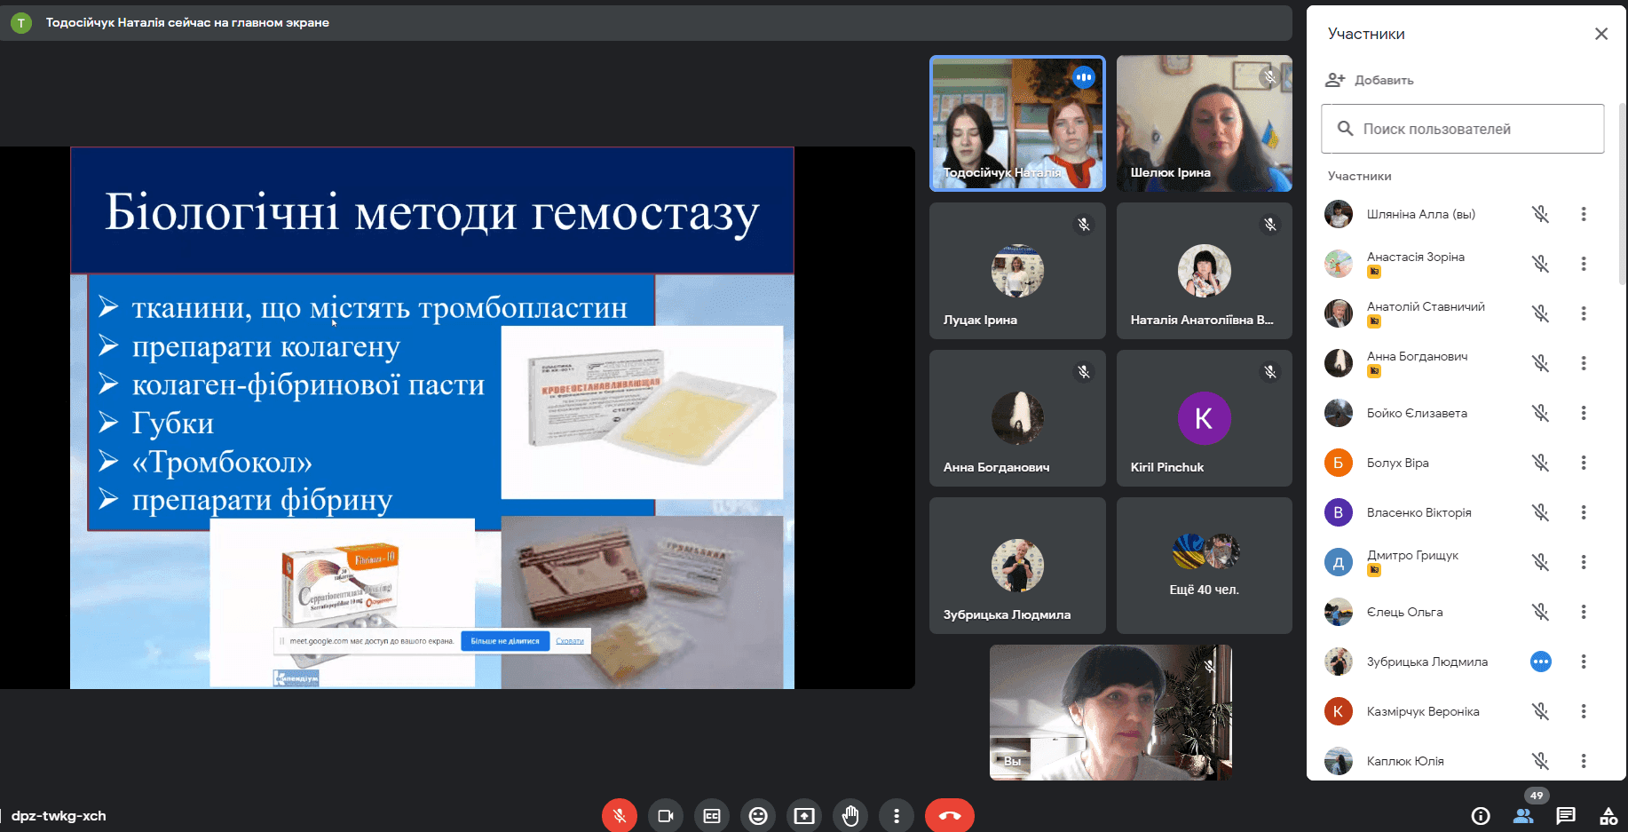Open options menu for Анна Богданович row
Screen dimensions: 1628x832
1584,363
